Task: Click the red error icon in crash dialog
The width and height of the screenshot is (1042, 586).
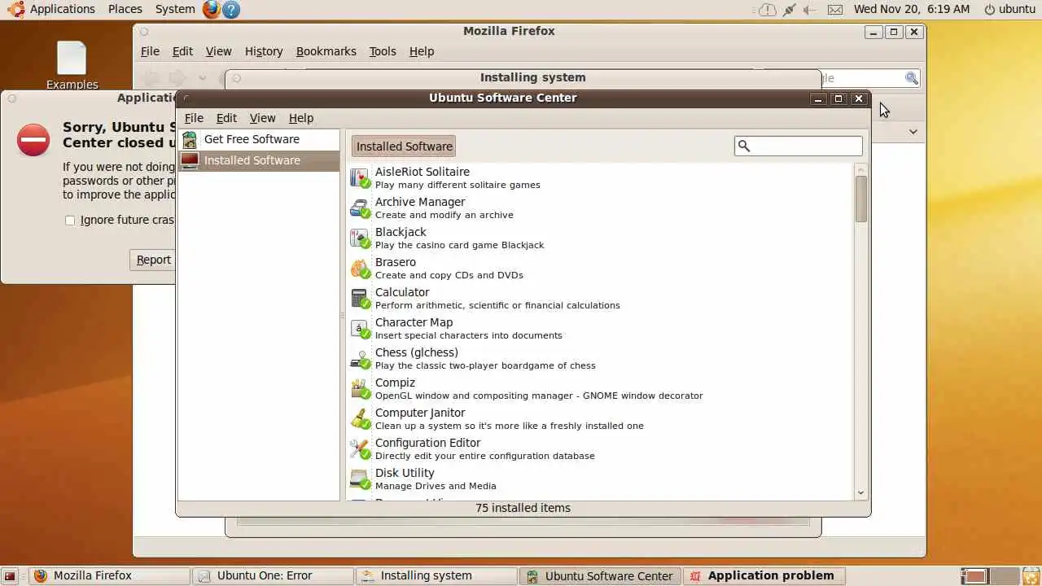Action: click(x=33, y=140)
